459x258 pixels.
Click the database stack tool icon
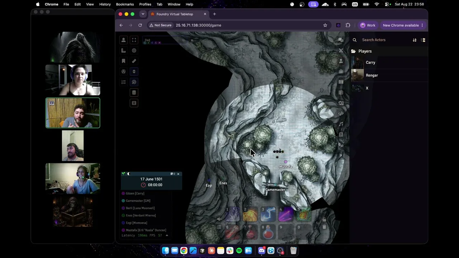pos(134,92)
